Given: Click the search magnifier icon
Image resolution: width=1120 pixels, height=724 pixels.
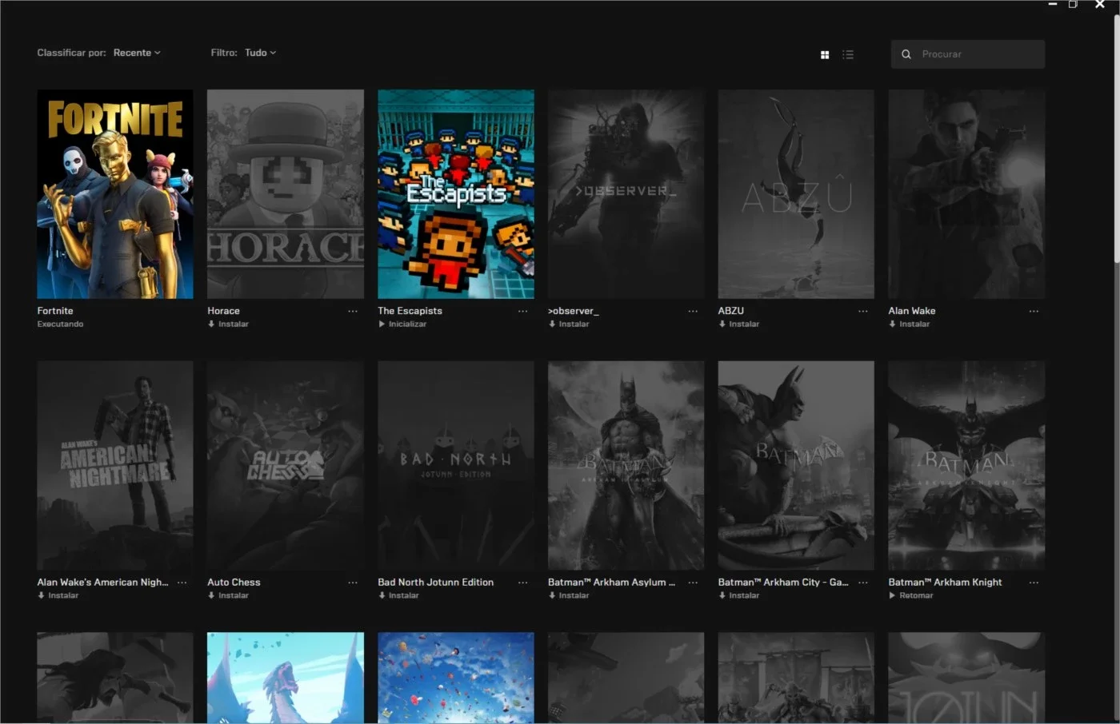Looking at the screenshot, I should [x=906, y=54].
